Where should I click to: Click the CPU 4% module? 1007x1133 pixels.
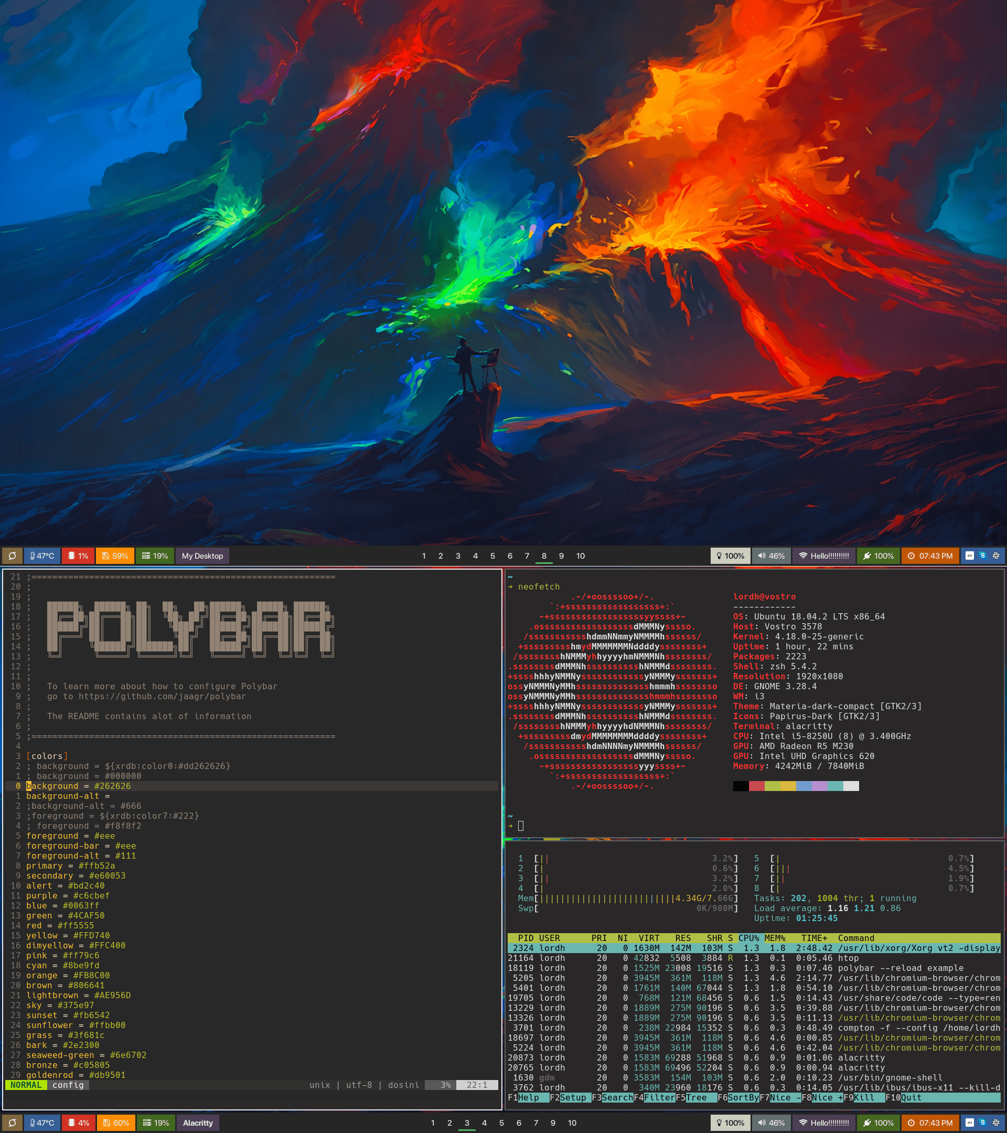coord(78,1123)
